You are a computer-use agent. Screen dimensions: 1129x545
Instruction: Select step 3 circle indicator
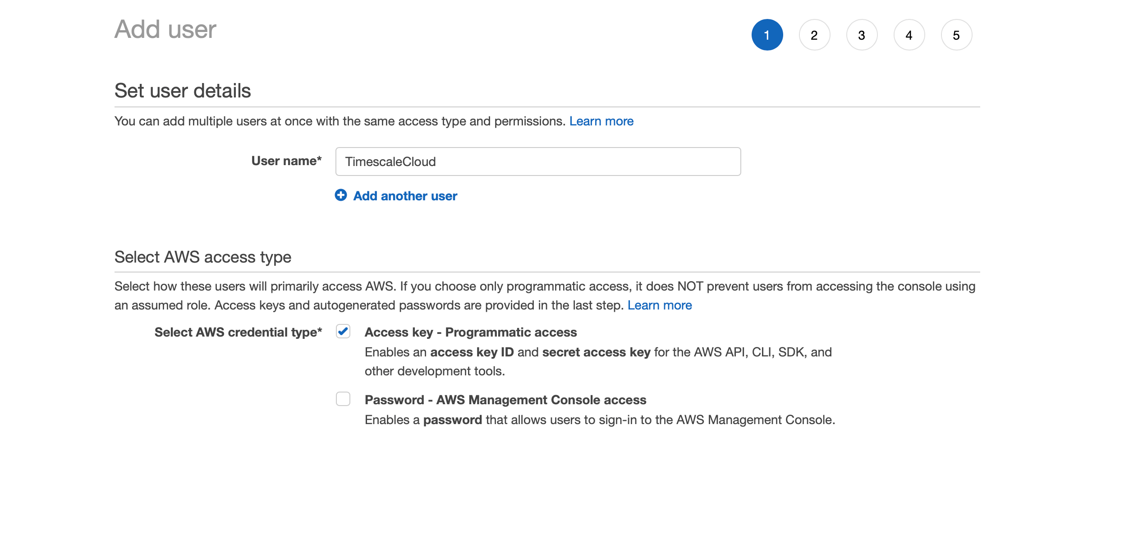[862, 35]
